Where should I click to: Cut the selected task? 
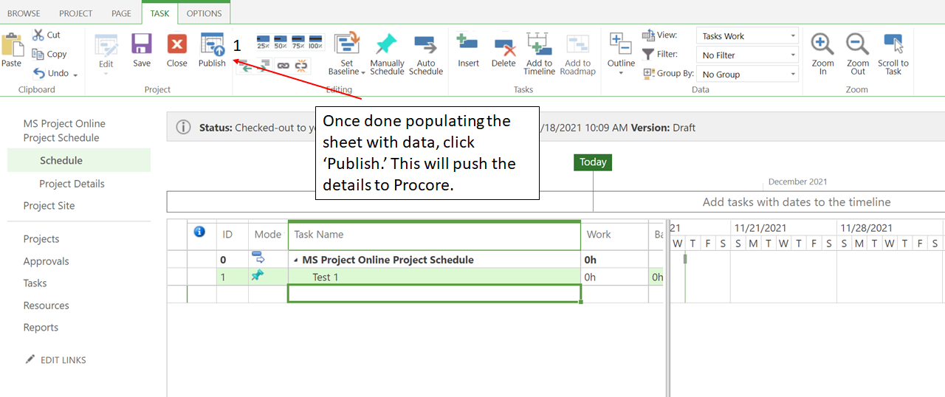click(x=47, y=35)
